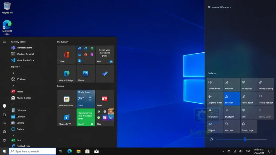This screenshot has width=276, height=155.
Task: Select the Recycle Bin desktop icon
Action: tap(7, 8)
